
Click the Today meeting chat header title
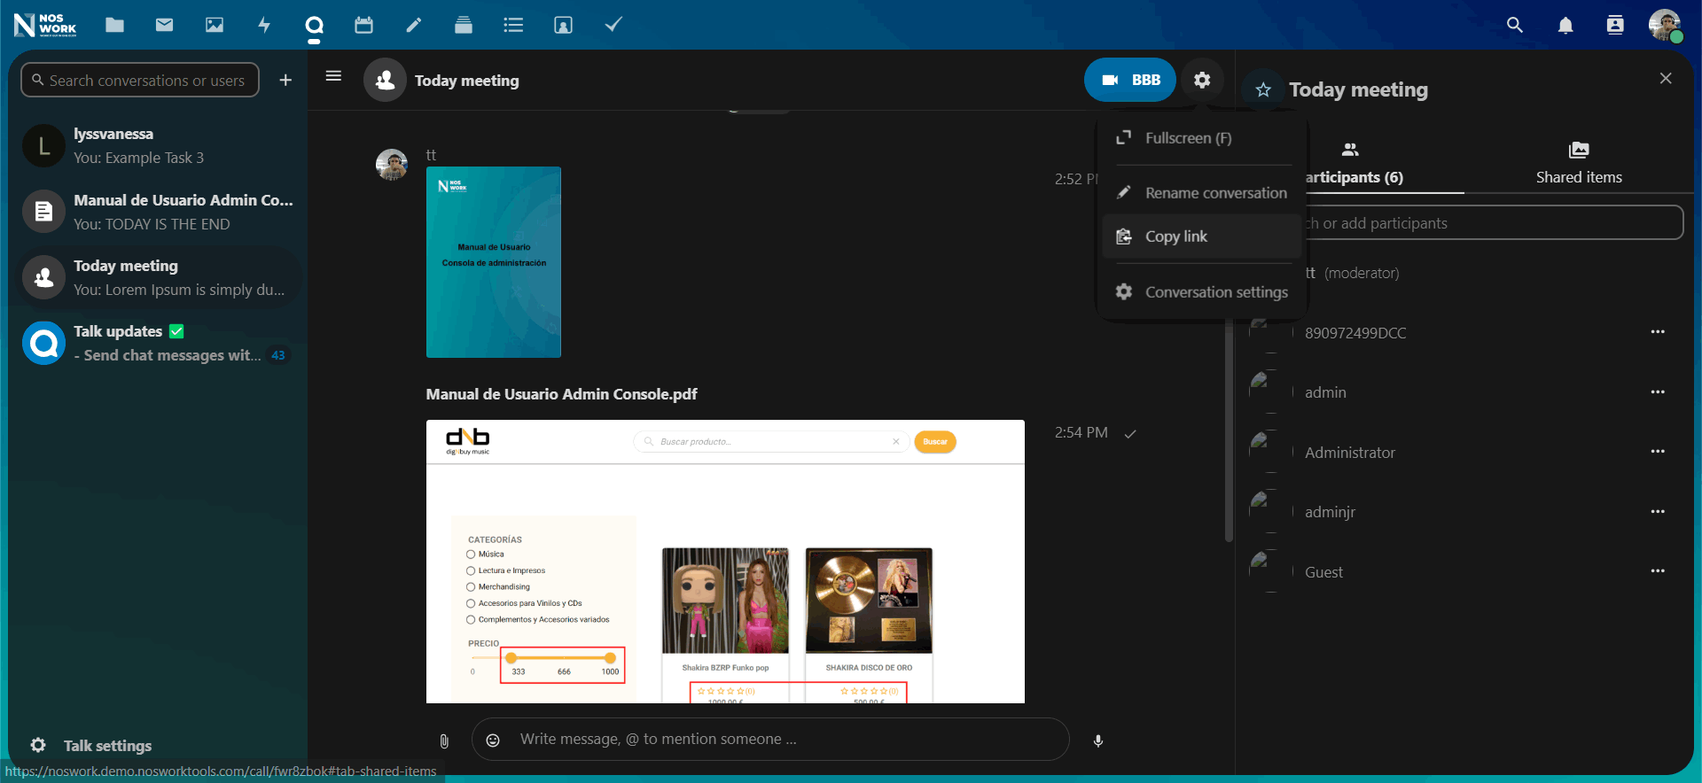pos(467,81)
